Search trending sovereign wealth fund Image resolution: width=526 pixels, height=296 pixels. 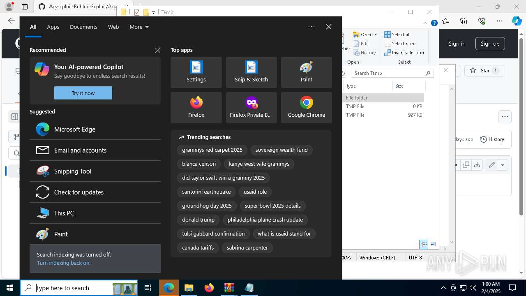[x=281, y=150]
